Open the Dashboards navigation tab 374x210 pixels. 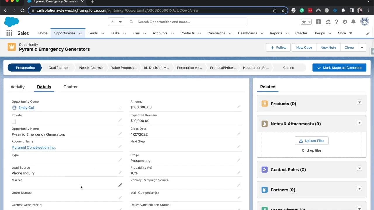pos(247,33)
